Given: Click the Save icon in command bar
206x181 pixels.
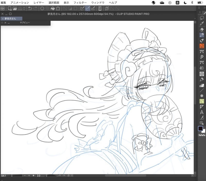Looking at the screenshot, I should click(20, 8).
